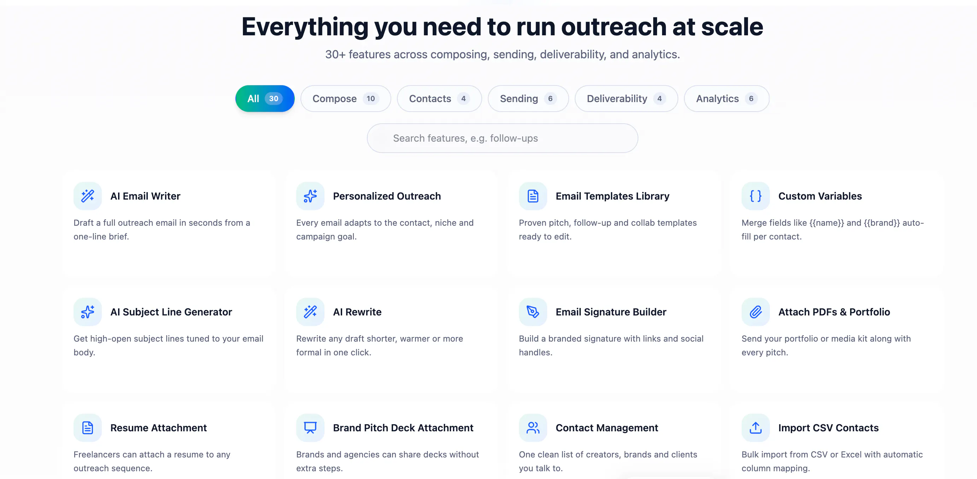977x479 pixels.
Task: Show only Sending features
Action: (528, 99)
